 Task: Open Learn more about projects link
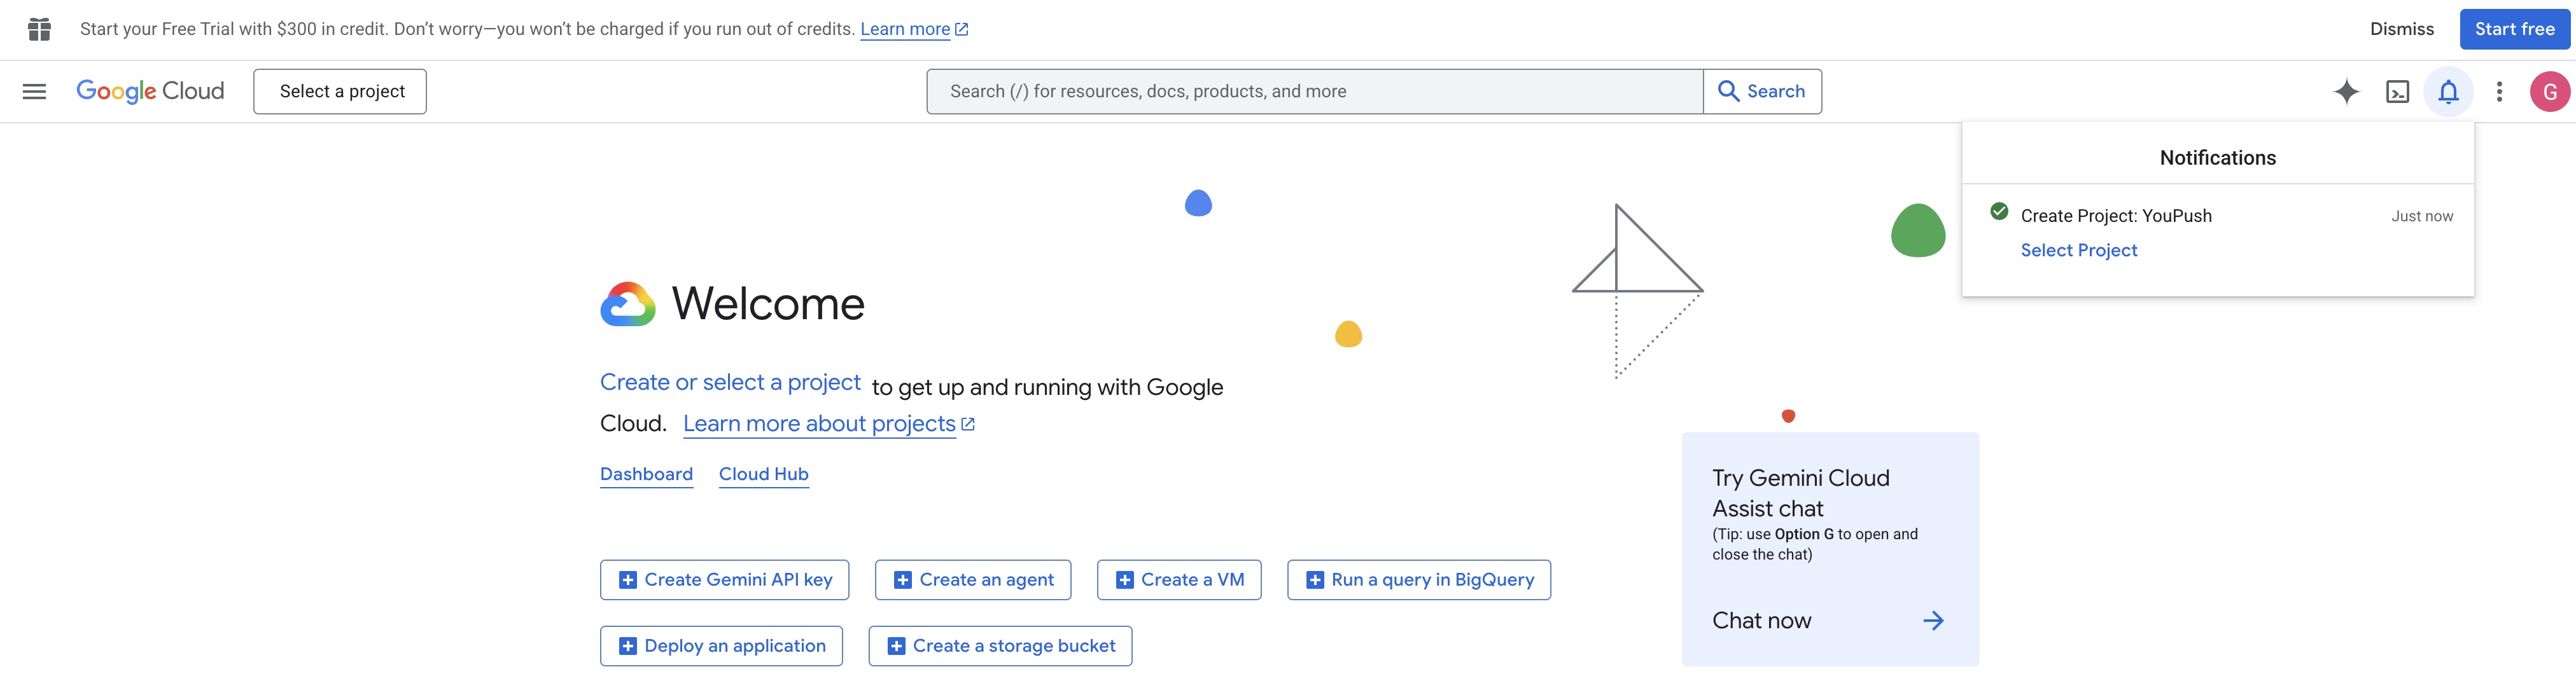pos(828,423)
